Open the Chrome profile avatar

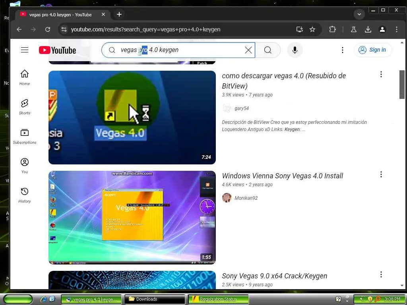(382, 29)
